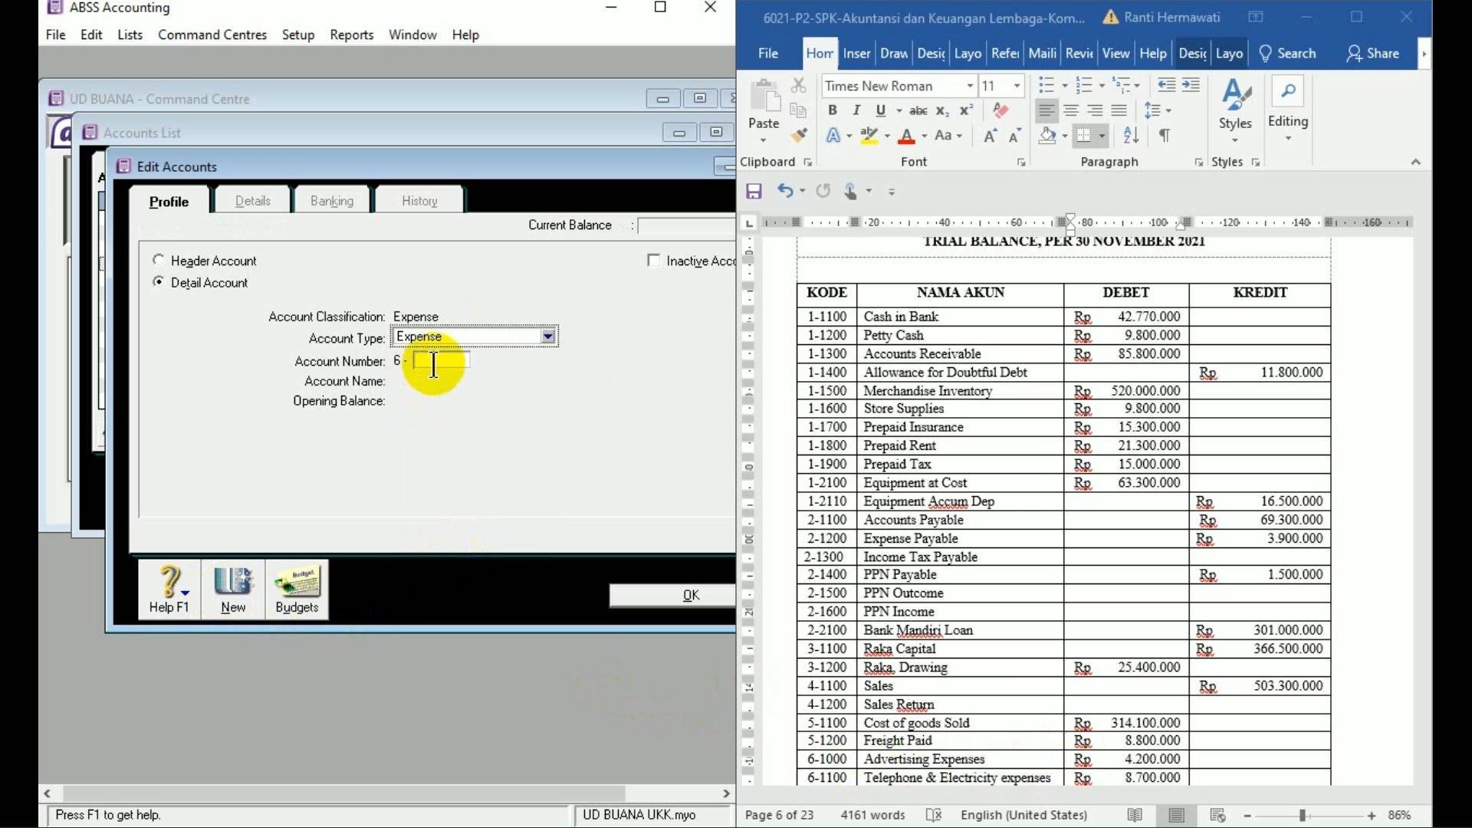Image resolution: width=1472 pixels, height=828 pixels.
Task: Justify paragraph text in Word
Action: 1119,110
